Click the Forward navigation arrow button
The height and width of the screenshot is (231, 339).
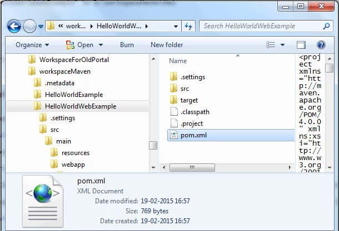(x=30, y=26)
